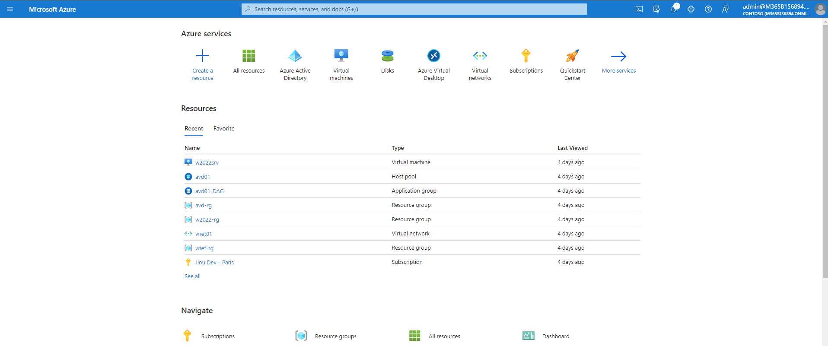Click the More services label

coord(619,70)
